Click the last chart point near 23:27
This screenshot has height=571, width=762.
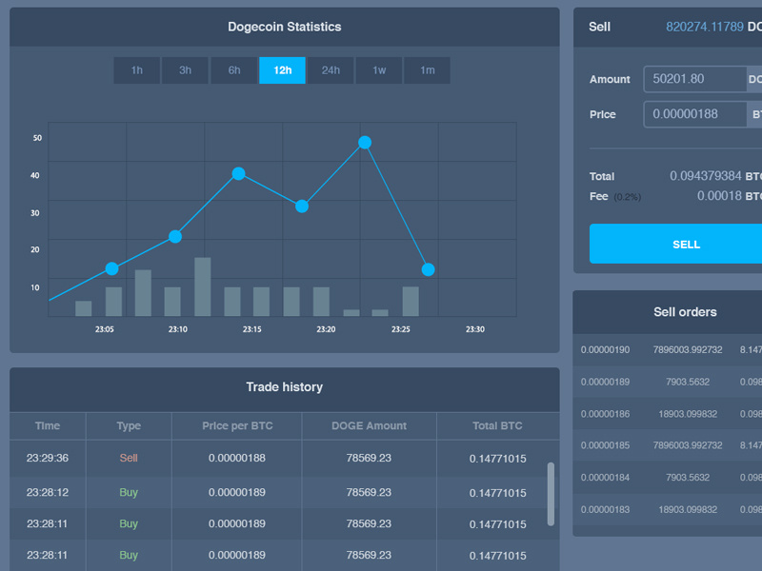point(428,269)
